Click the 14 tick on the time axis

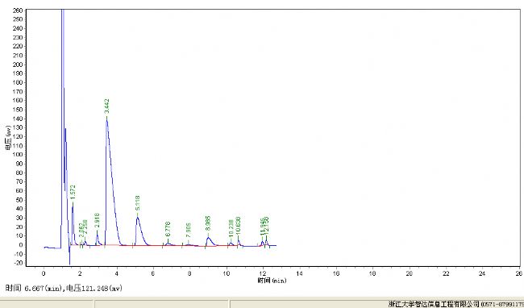pos(299,273)
